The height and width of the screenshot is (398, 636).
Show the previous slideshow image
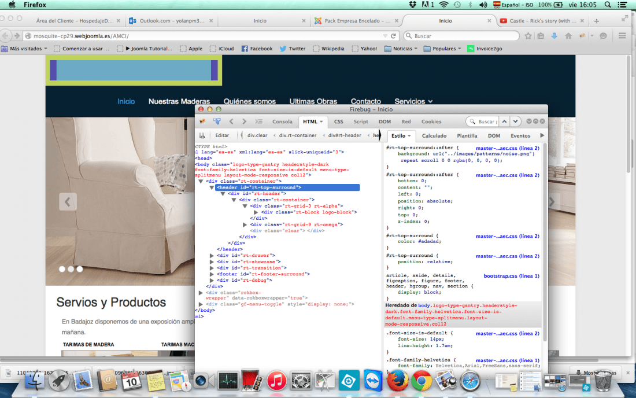click(x=68, y=202)
